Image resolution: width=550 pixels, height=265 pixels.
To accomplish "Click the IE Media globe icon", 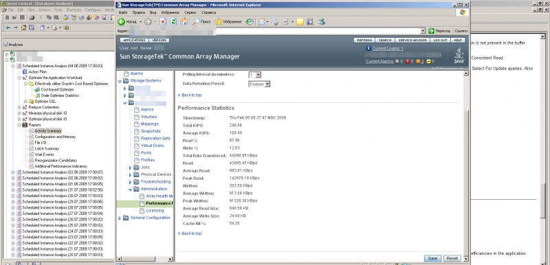I will (250, 22).
